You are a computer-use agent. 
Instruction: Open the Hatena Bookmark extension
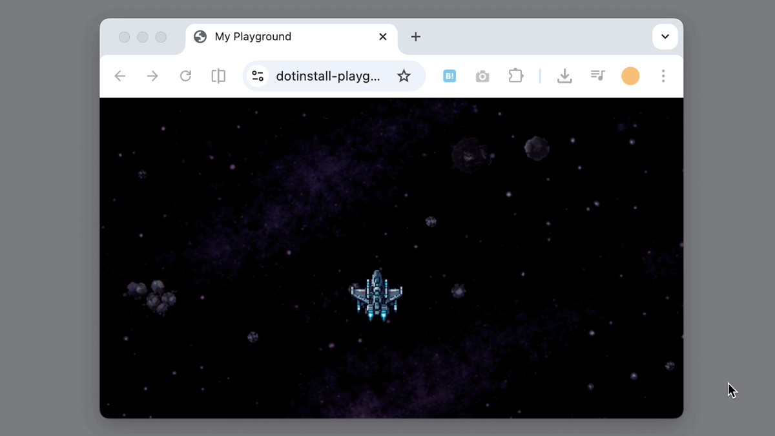click(449, 76)
